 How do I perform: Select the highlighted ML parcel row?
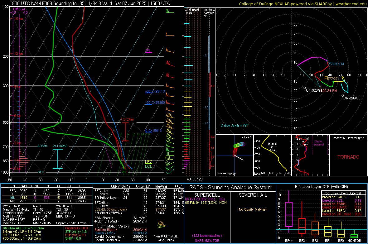[46, 198]
